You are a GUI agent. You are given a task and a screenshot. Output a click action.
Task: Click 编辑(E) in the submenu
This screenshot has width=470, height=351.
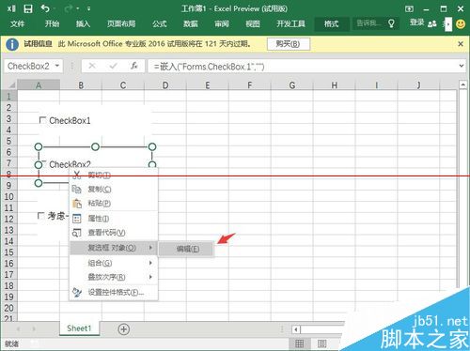click(187, 249)
